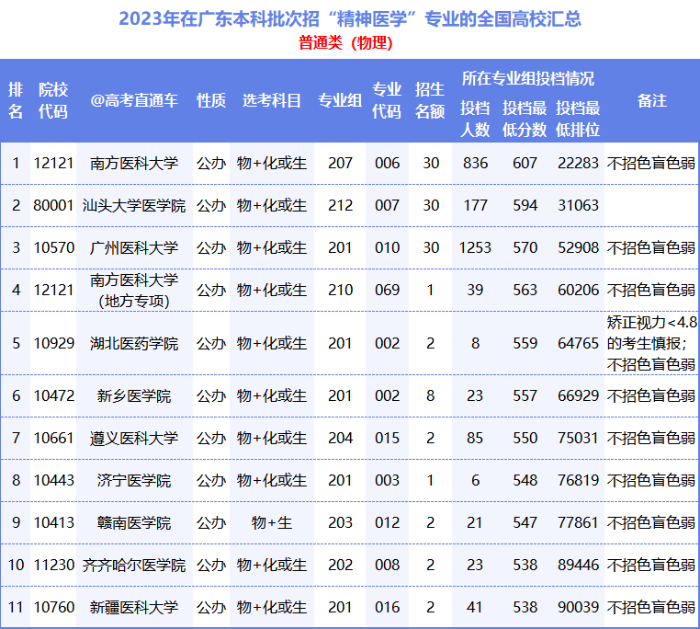The height and width of the screenshot is (629, 700).
Task: Click the lowest rank value '64765'
Action: pos(578,343)
